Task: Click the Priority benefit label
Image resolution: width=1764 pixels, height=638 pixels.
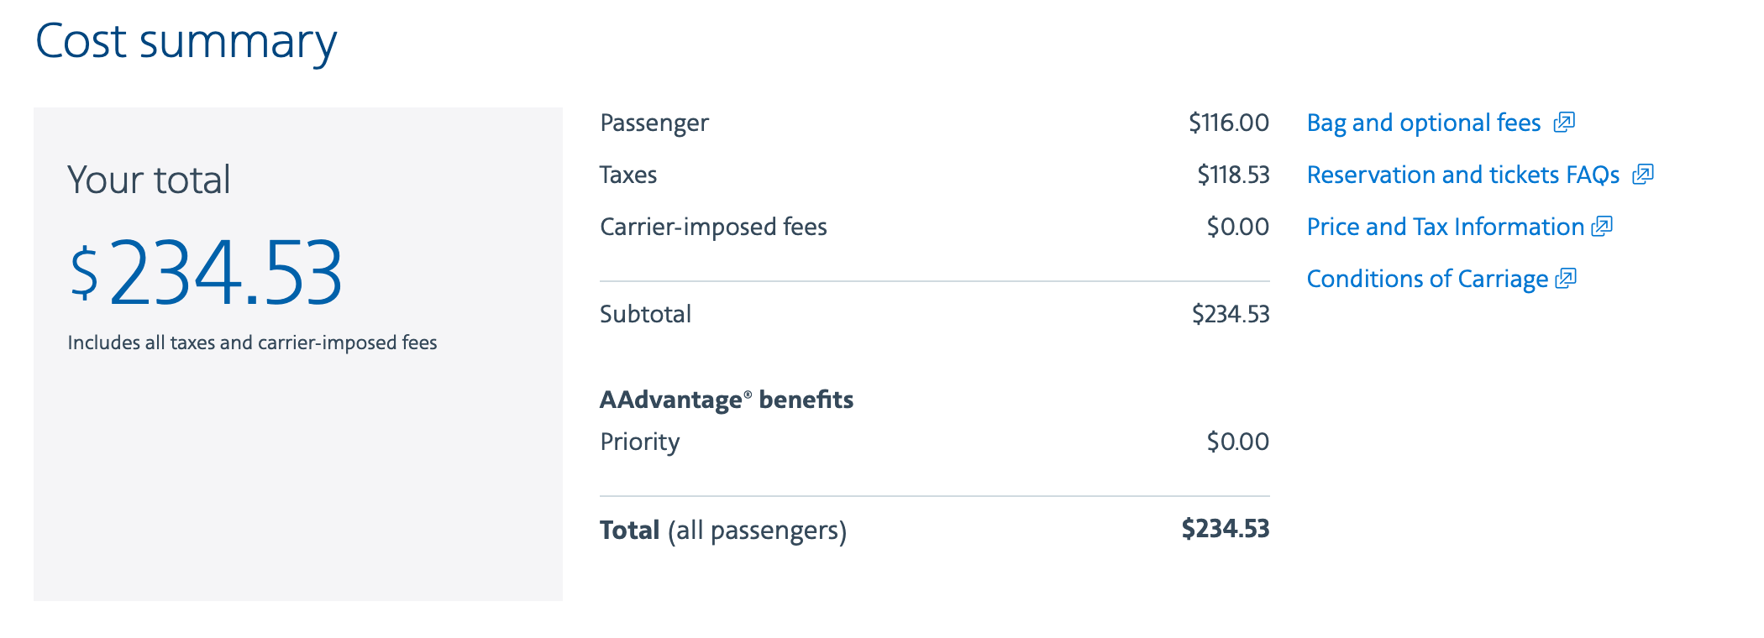Action: pos(639,442)
